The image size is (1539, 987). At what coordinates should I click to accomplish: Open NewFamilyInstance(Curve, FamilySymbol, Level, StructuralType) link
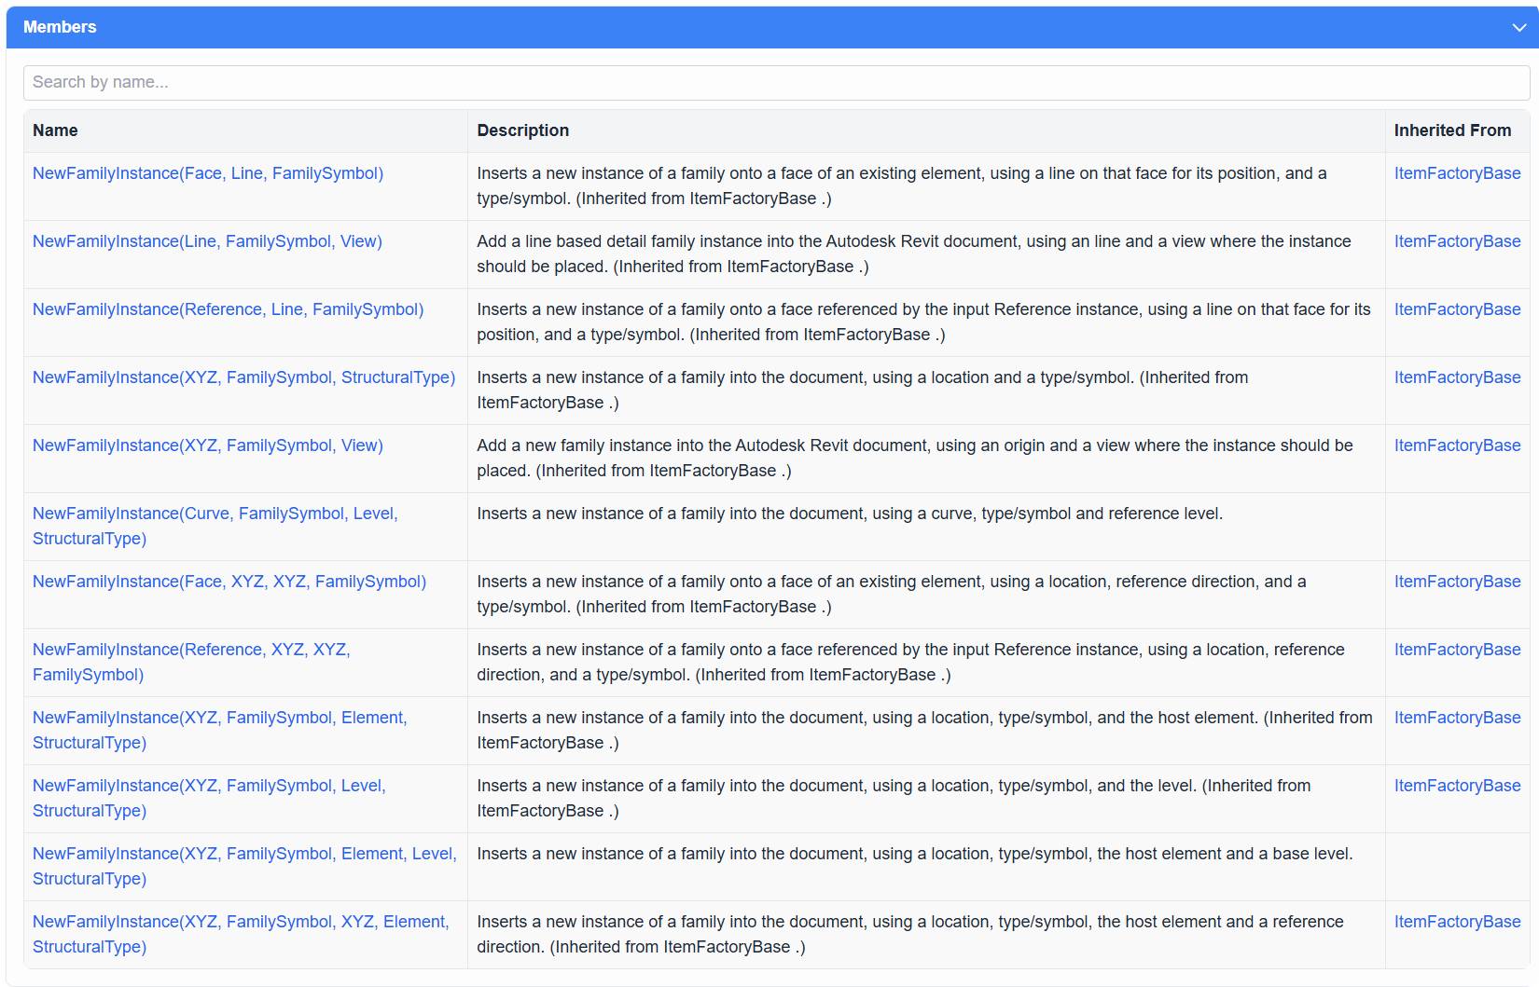(215, 526)
